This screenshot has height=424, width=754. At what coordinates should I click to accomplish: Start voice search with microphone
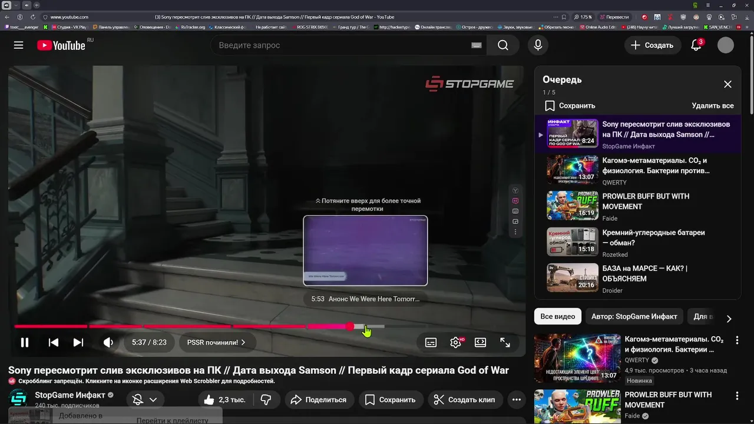538,45
